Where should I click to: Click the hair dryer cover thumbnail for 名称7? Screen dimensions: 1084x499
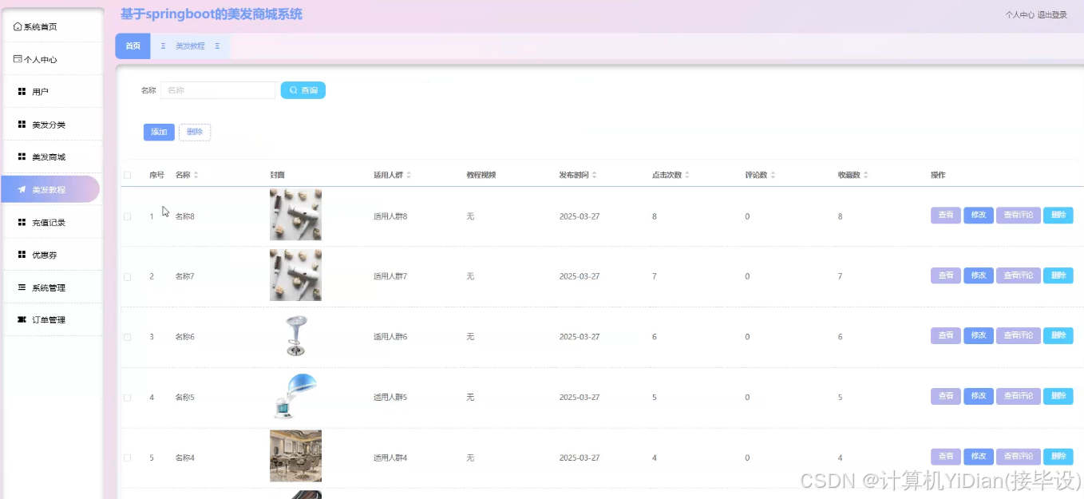[295, 275]
